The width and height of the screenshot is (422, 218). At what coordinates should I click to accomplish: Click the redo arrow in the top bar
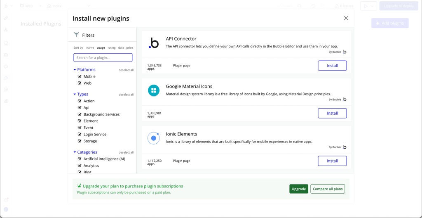(x=323, y=6)
